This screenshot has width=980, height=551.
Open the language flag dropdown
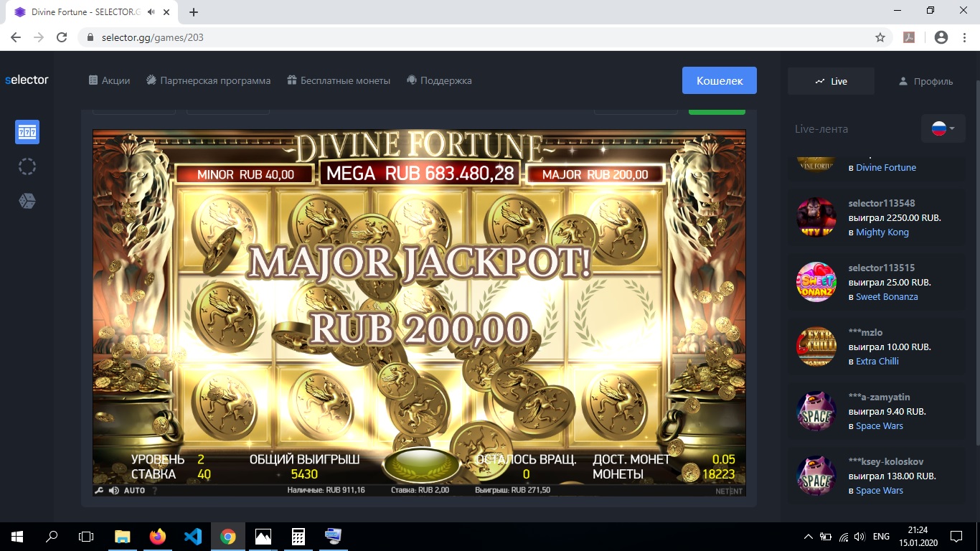[x=943, y=128]
